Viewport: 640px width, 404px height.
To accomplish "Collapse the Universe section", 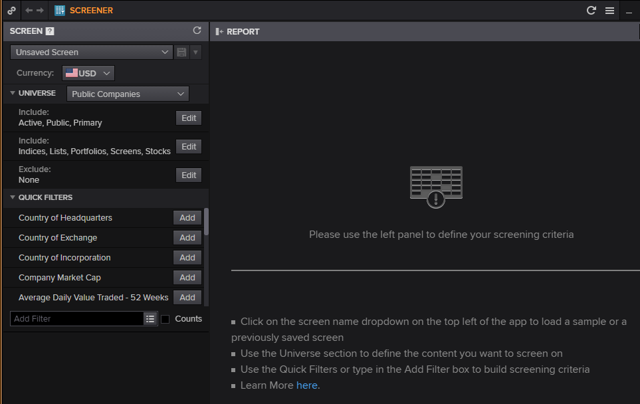I will [13, 93].
